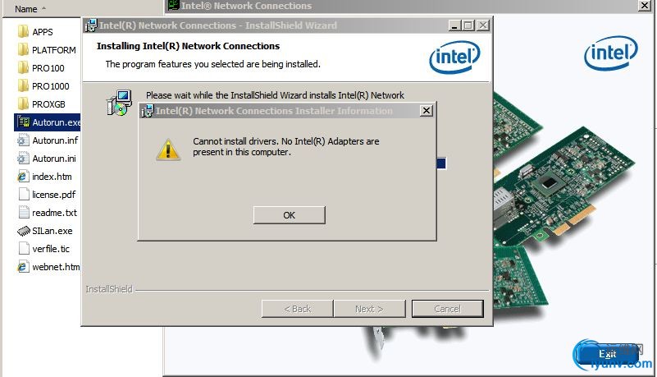Image resolution: width=657 pixels, height=377 pixels.
Task: Select the webnet.htm file
Action: click(x=48, y=267)
